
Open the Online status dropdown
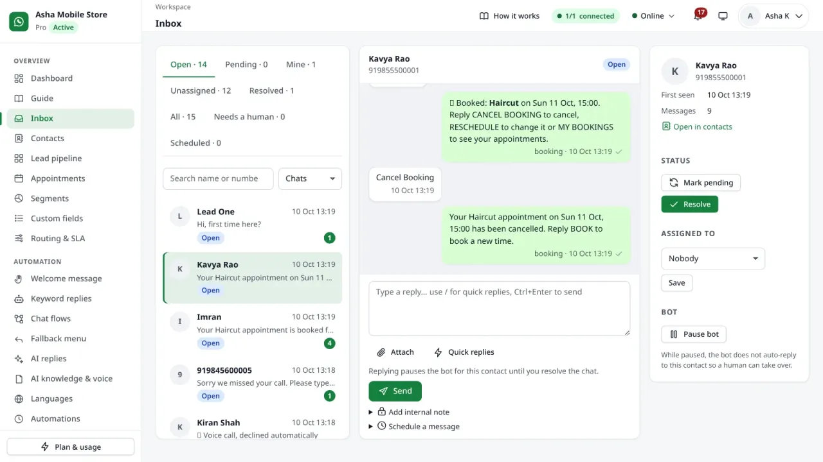pyautogui.click(x=653, y=16)
